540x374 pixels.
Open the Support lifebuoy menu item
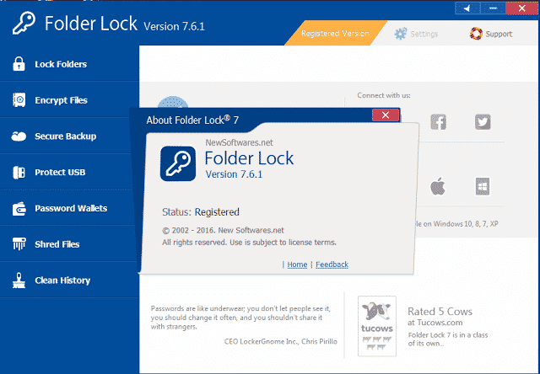coord(490,35)
